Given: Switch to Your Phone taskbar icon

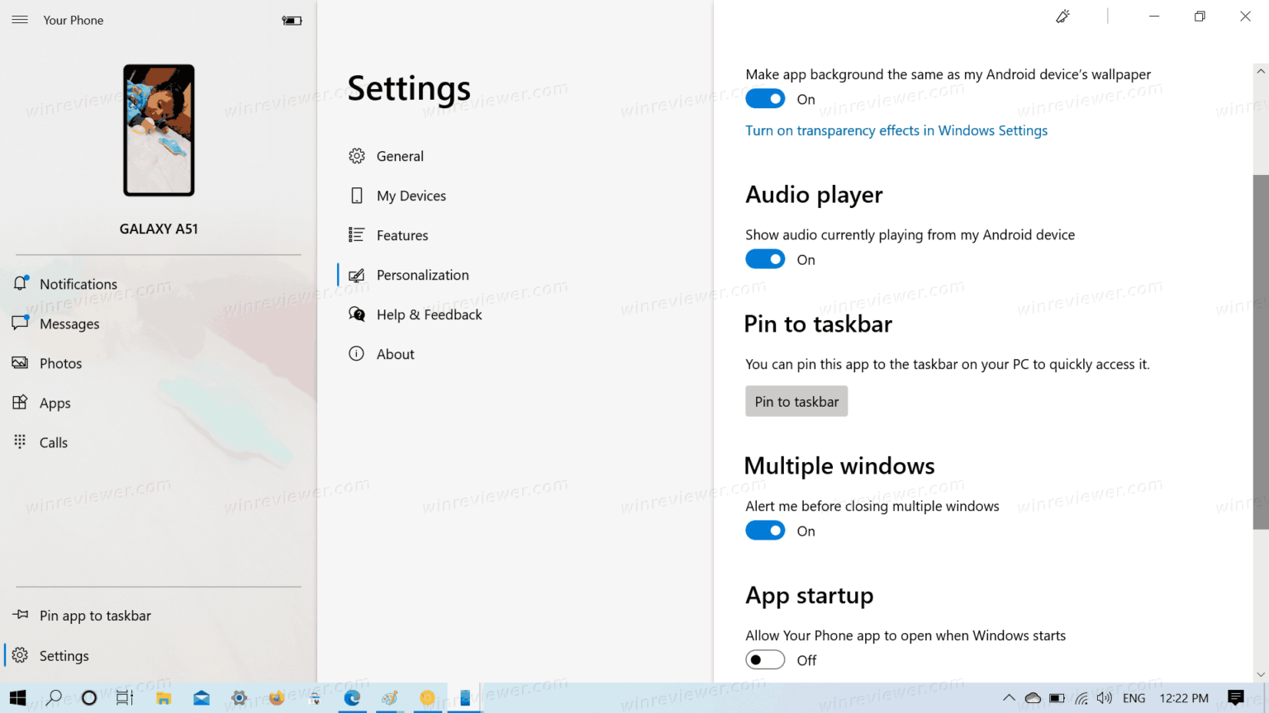Looking at the screenshot, I should (465, 698).
